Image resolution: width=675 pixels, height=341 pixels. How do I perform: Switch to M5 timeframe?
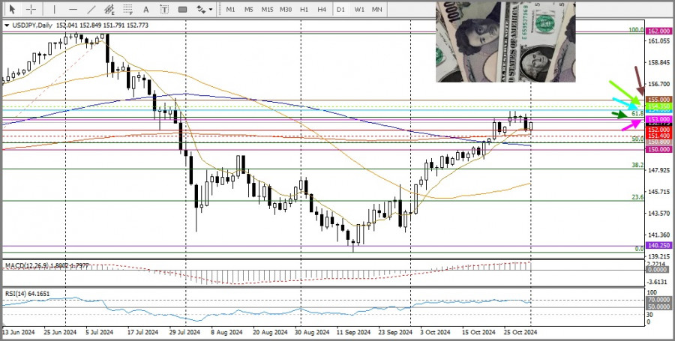(249, 9)
